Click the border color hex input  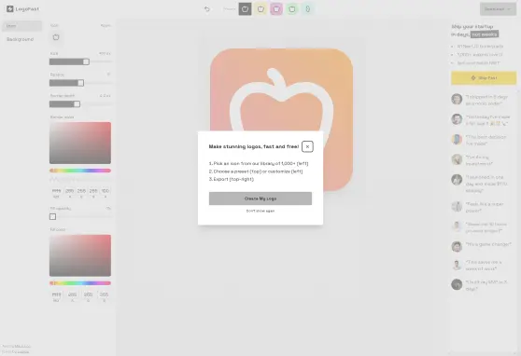(x=56, y=191)
